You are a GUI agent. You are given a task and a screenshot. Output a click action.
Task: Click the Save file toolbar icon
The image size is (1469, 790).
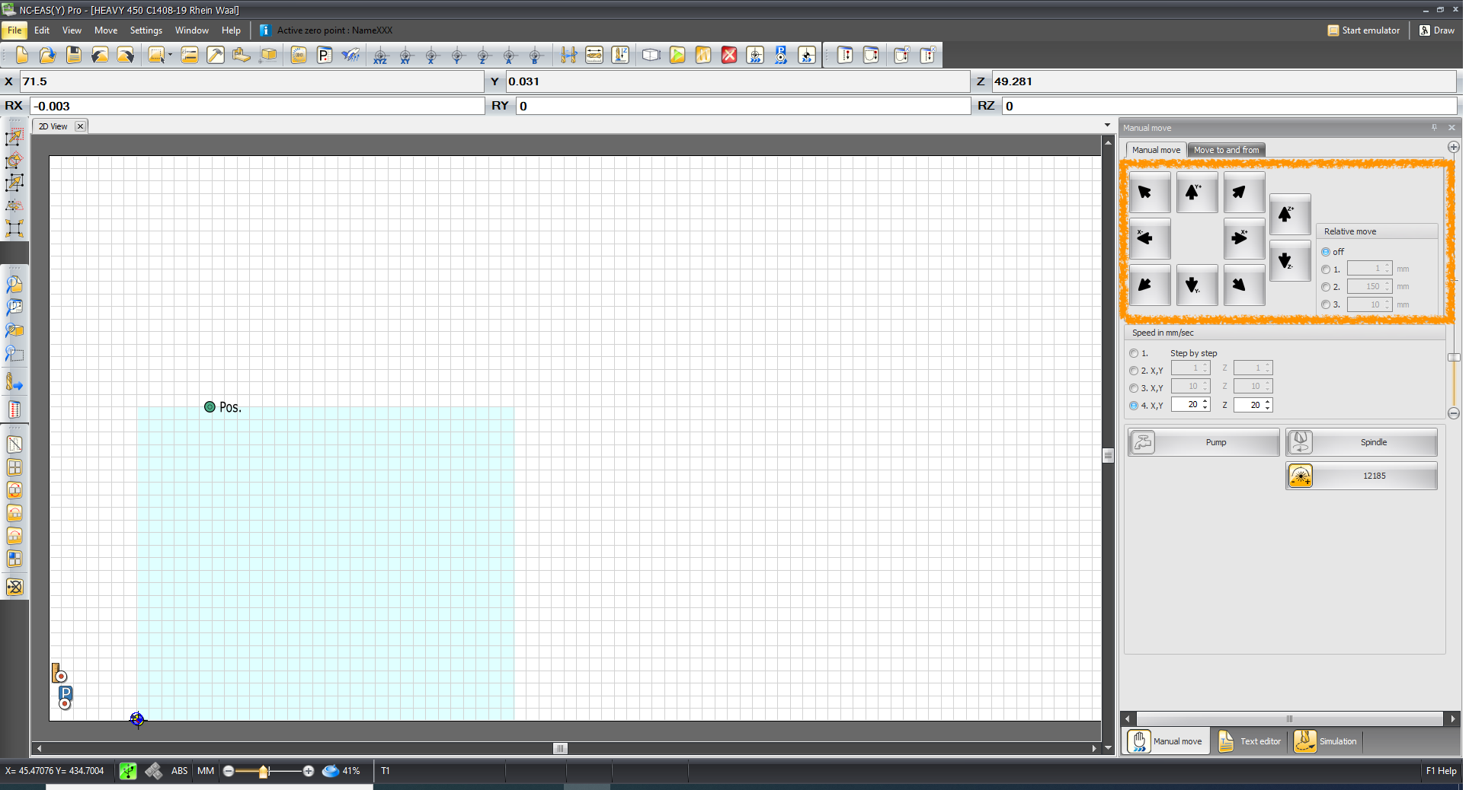pyautogui.click(x=74, y=55)
